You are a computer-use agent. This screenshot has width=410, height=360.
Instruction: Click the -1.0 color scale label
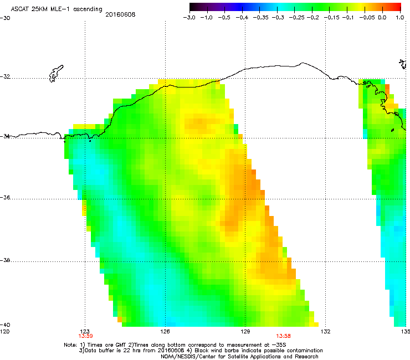(x=206, y=18)
